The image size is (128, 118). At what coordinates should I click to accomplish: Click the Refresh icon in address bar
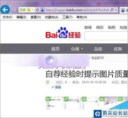click(x=37, y=10)
